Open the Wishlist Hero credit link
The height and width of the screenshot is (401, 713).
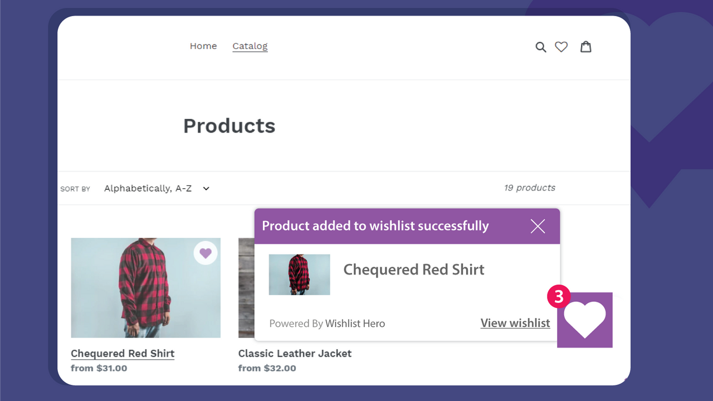click(x=355, y=324)
